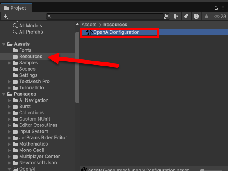The height and width of the screenshot is (171, 228).
Task: Expand the Burst package
Action: pos(9,107)
